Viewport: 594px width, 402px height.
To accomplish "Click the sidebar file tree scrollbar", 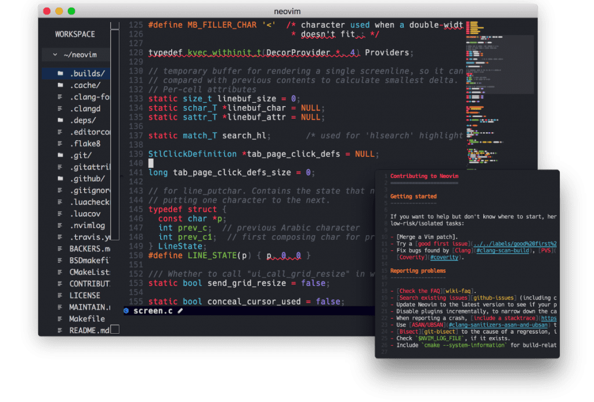I will pyautogui.click(x=115, y=134).
